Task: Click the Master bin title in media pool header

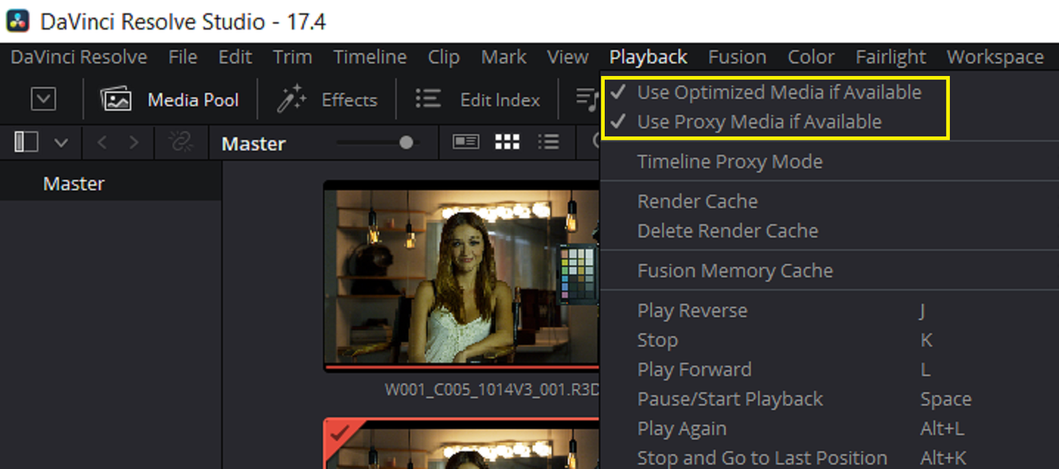Action: coord(253,144)
